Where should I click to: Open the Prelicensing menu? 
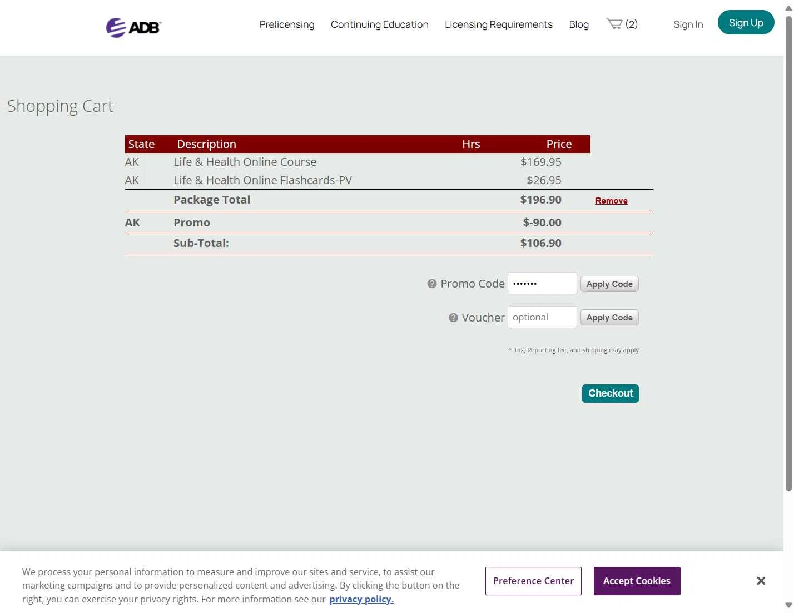point(287,24)
